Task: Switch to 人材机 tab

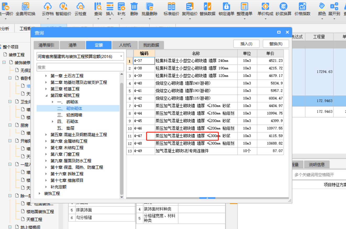Action: [125, 45]
